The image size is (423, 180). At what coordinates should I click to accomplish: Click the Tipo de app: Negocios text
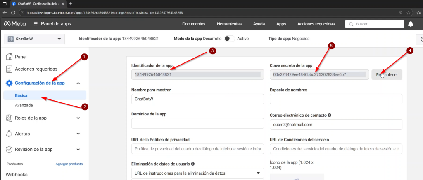(x=289, y=39)
